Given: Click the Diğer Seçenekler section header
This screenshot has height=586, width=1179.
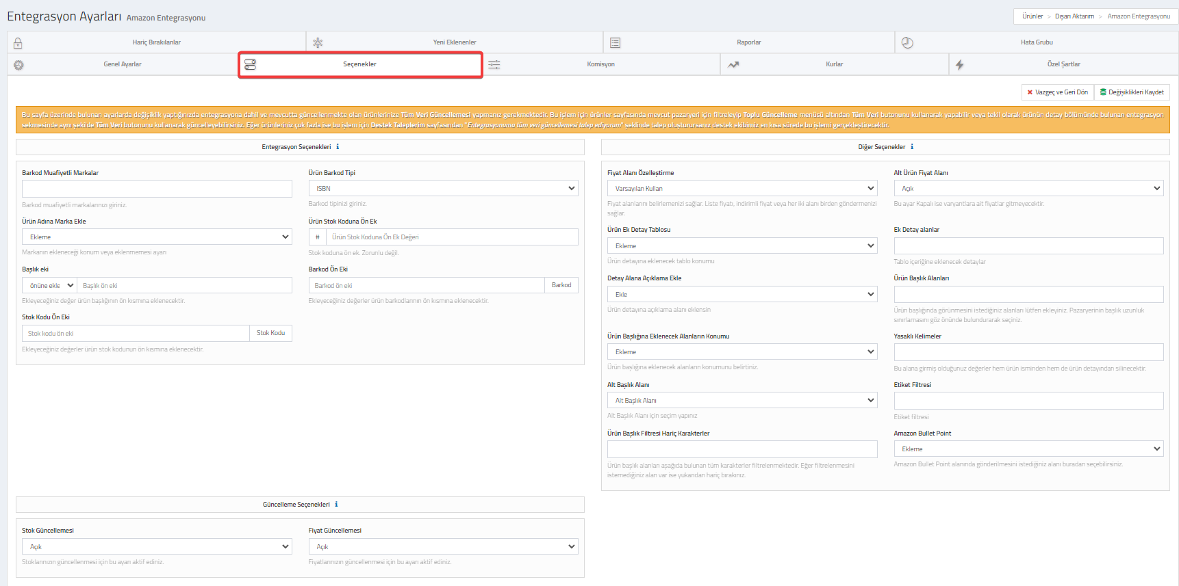Looking at the screenshot, I should click(885, 147).
